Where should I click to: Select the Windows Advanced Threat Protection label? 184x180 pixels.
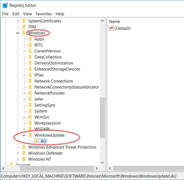tap(62, 147)
